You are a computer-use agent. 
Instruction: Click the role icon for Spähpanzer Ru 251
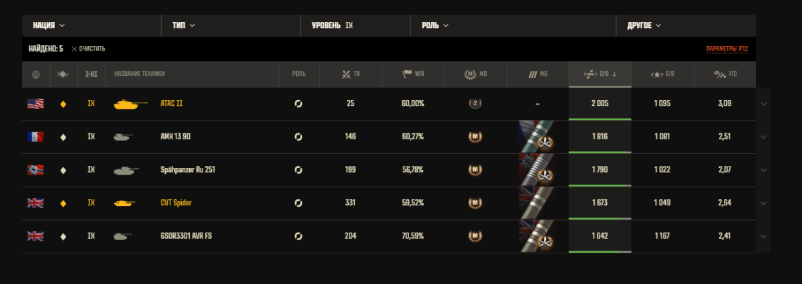(x=299, y=170)
